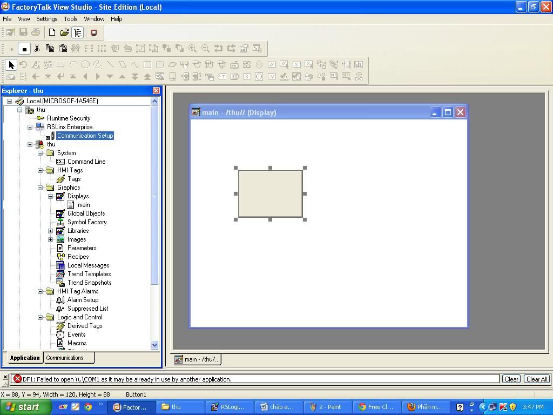Select Communication Setup in the tree
Viewport: 553px width, 415px height.
coord(85,136)
